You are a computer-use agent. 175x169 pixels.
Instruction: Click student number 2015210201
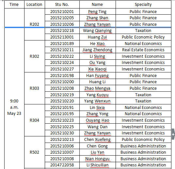click(62, 12)
